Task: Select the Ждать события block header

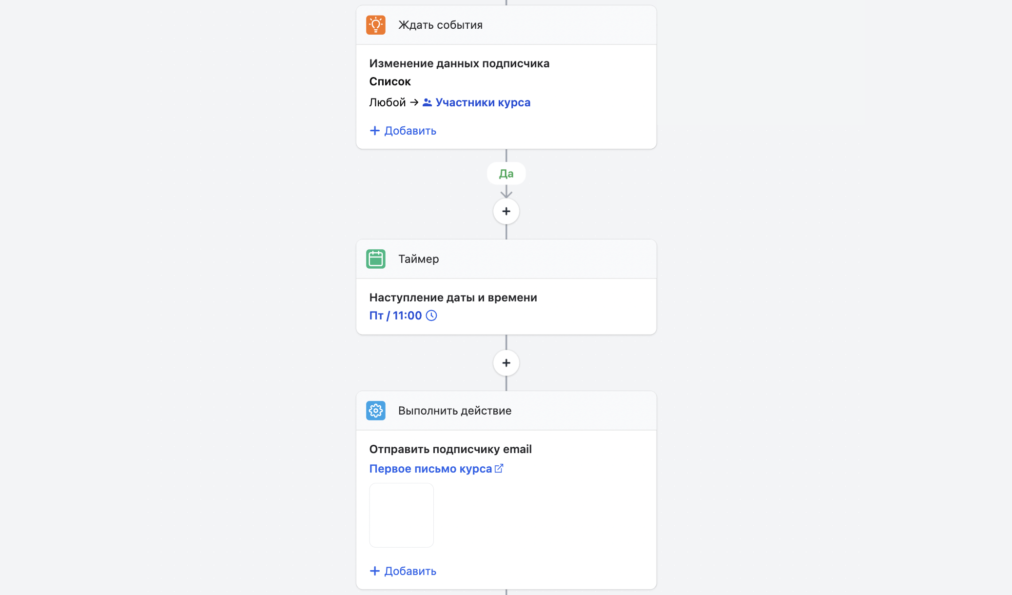Action: tap(506, 25)
